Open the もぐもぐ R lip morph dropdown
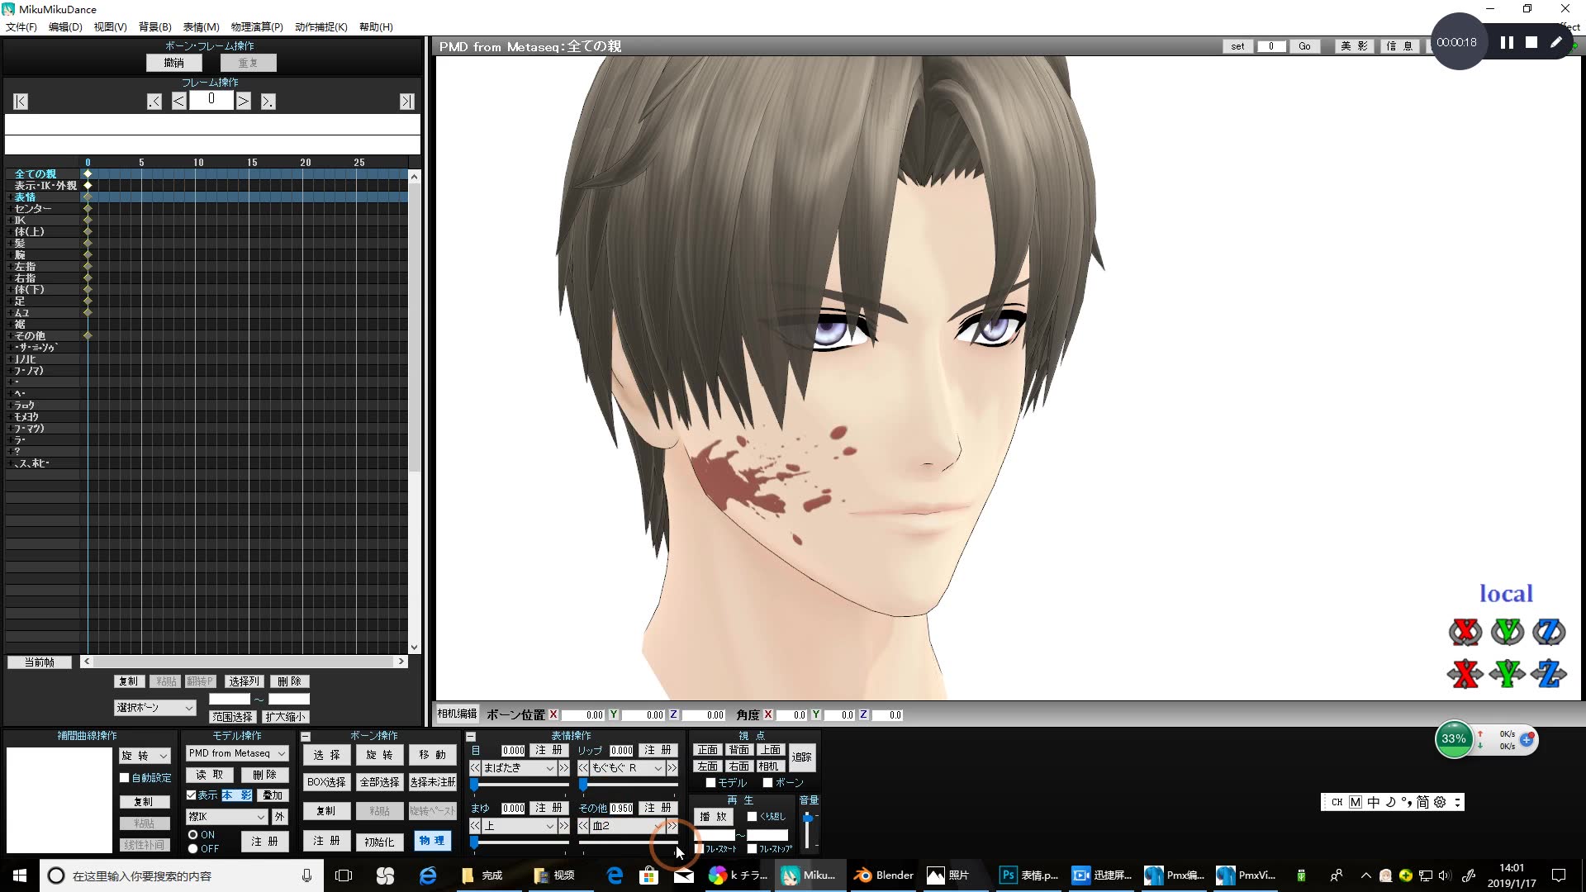 (628, 768)
